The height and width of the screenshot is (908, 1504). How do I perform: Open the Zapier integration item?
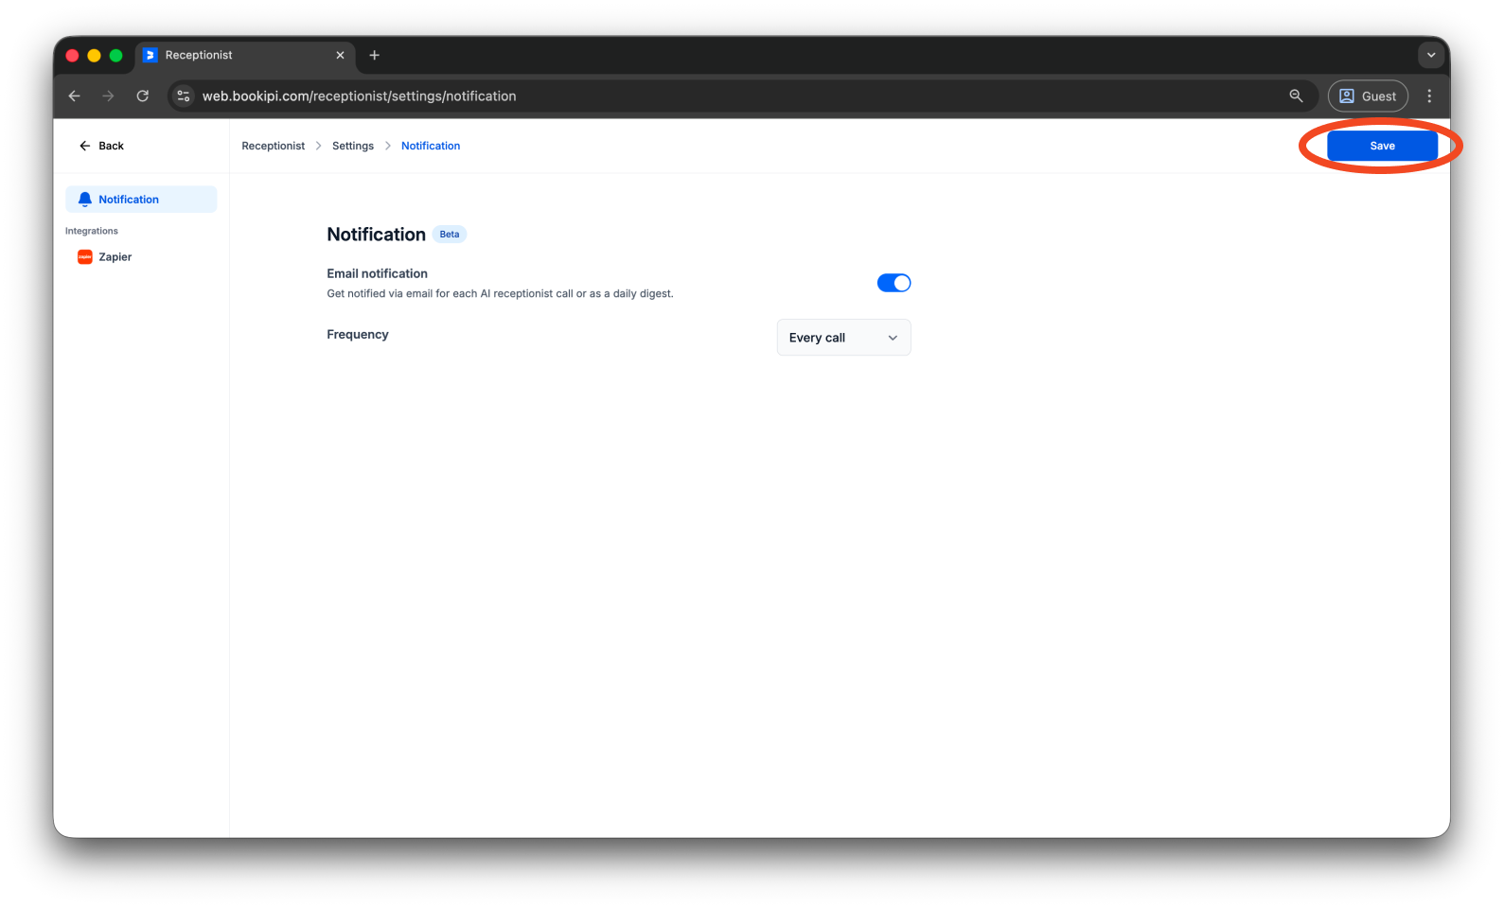141,257
